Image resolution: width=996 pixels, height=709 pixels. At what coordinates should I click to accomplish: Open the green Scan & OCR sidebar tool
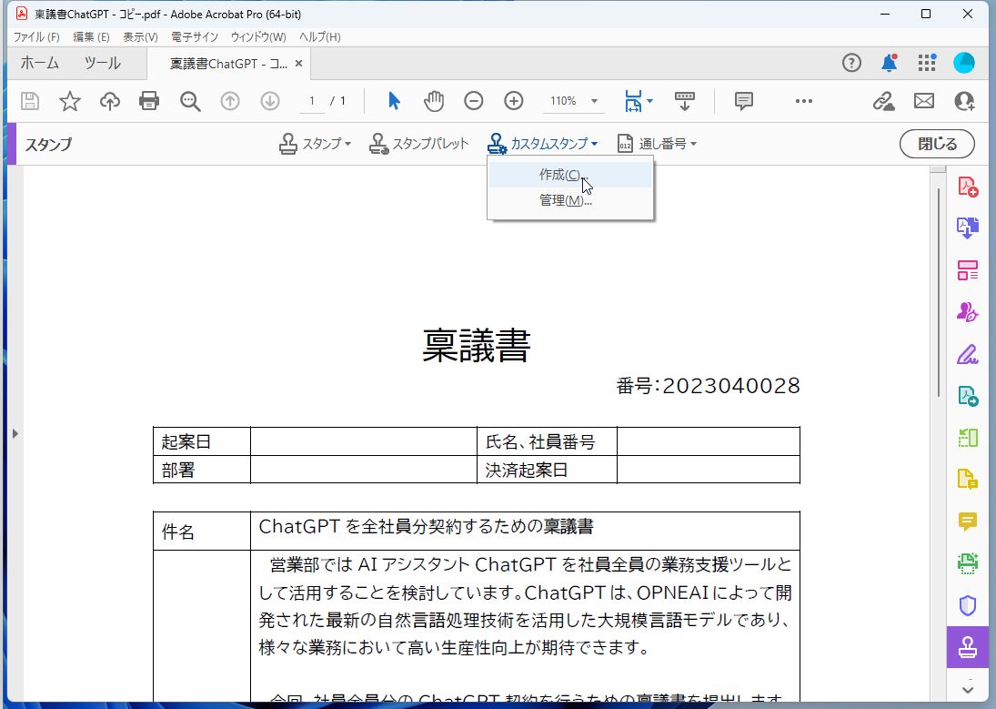click(x=968, y=563)
